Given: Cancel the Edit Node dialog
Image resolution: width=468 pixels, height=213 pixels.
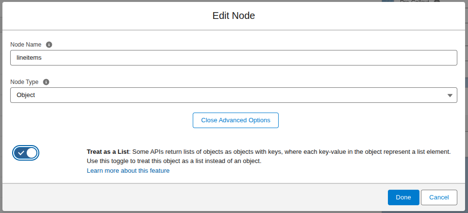Looking at the screenshot, I should (439, 197).
